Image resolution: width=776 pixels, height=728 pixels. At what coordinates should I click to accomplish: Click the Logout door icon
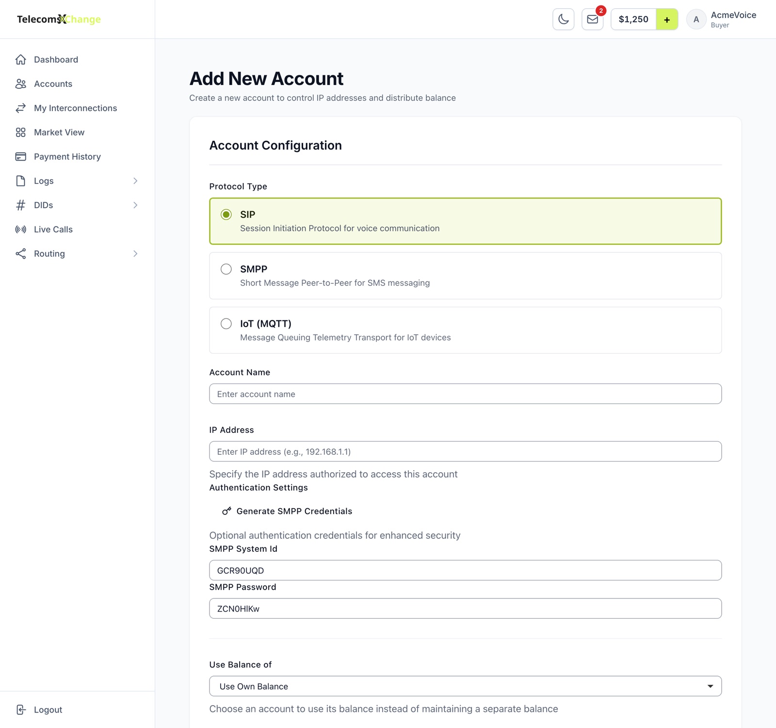click(21, 710)
